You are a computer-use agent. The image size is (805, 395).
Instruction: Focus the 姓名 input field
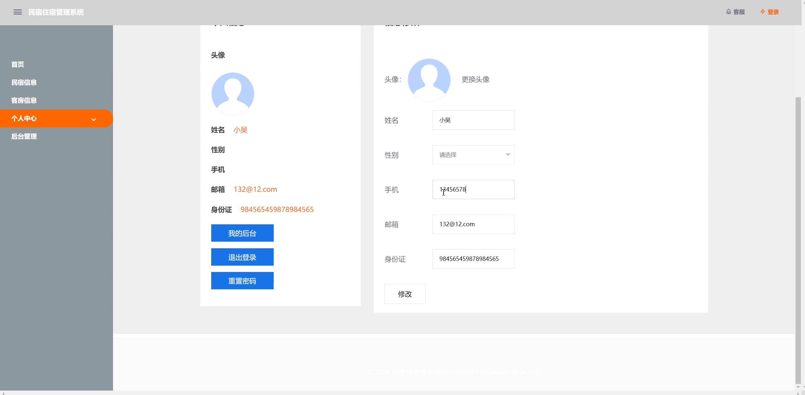[x=473, y=120]
